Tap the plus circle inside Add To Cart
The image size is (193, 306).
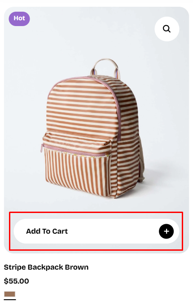[x=166, y=231]
